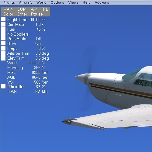
Task: Toggle the white box beside Fuel
Action: pyautogui.click(x=3, y=29)
